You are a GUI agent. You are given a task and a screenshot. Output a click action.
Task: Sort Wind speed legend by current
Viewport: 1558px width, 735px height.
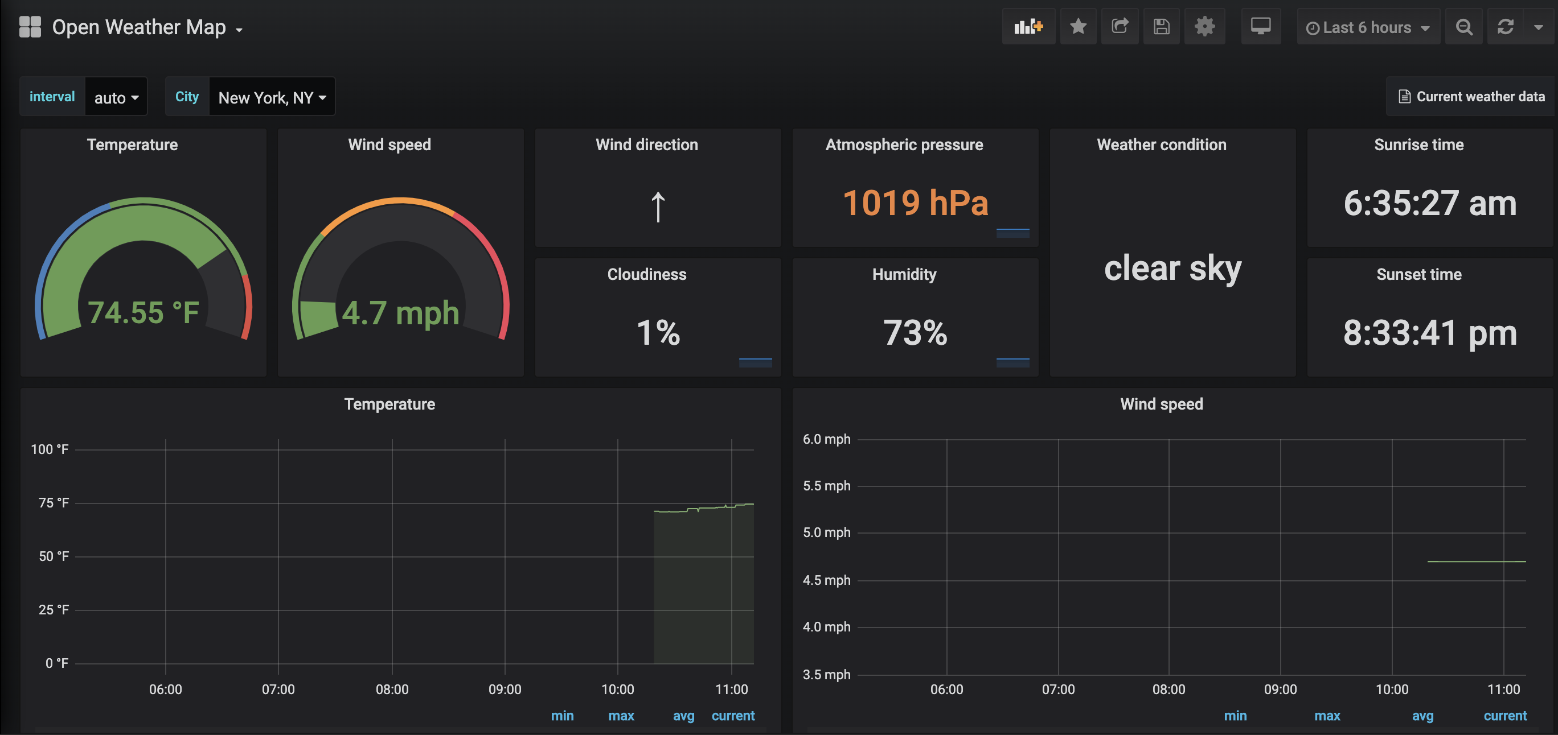1505,716
